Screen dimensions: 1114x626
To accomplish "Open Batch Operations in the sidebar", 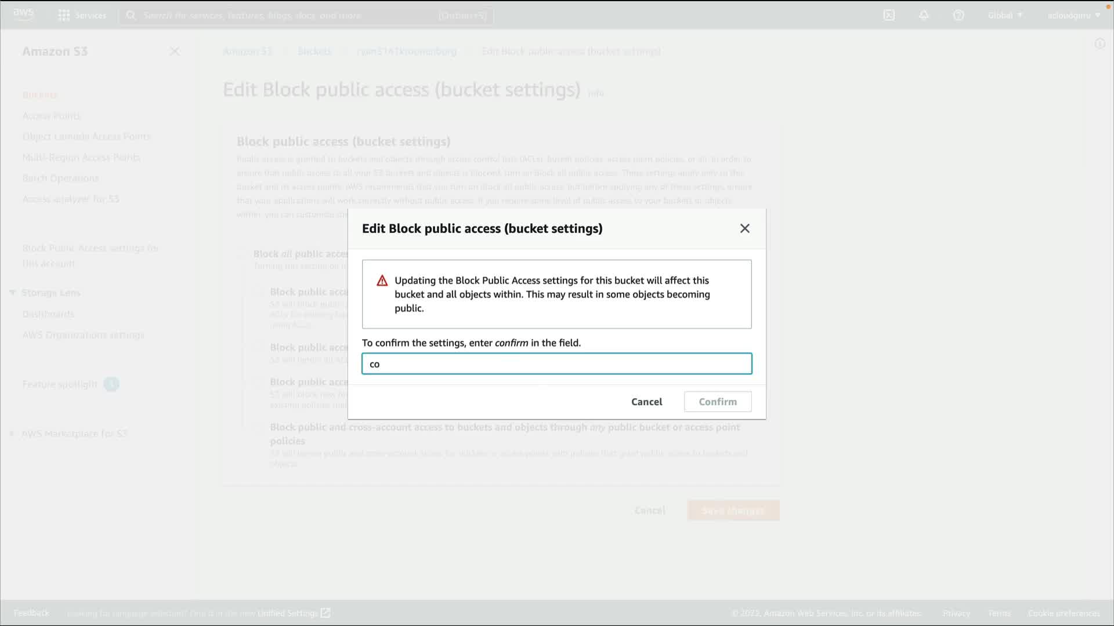I will (x=60, y=178).
